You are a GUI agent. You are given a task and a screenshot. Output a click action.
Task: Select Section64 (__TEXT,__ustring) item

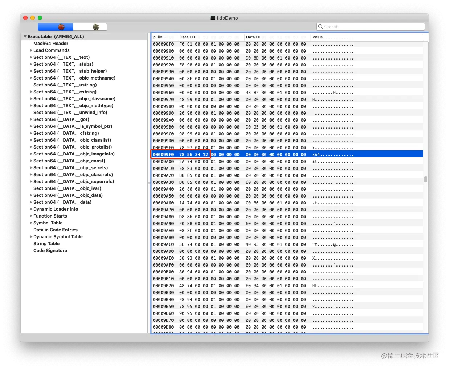tap(65, 85)
